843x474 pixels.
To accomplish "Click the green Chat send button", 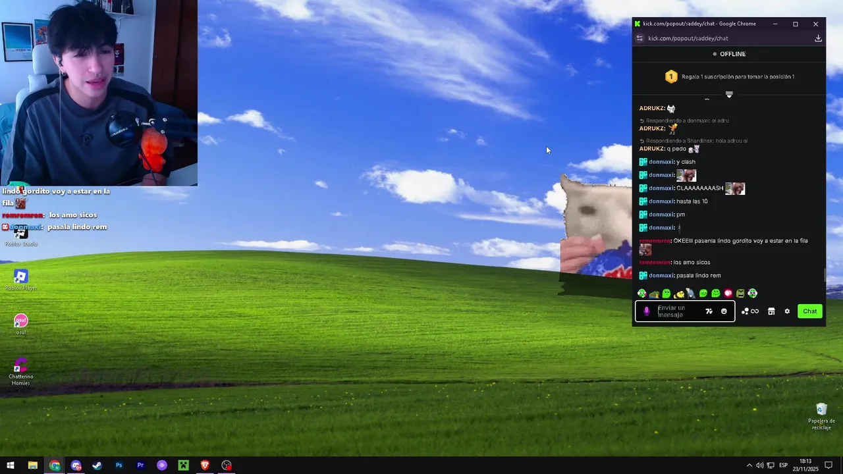I will [x=810, y=311].
